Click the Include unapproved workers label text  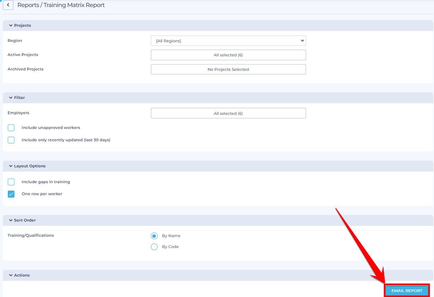coord(51,128)
